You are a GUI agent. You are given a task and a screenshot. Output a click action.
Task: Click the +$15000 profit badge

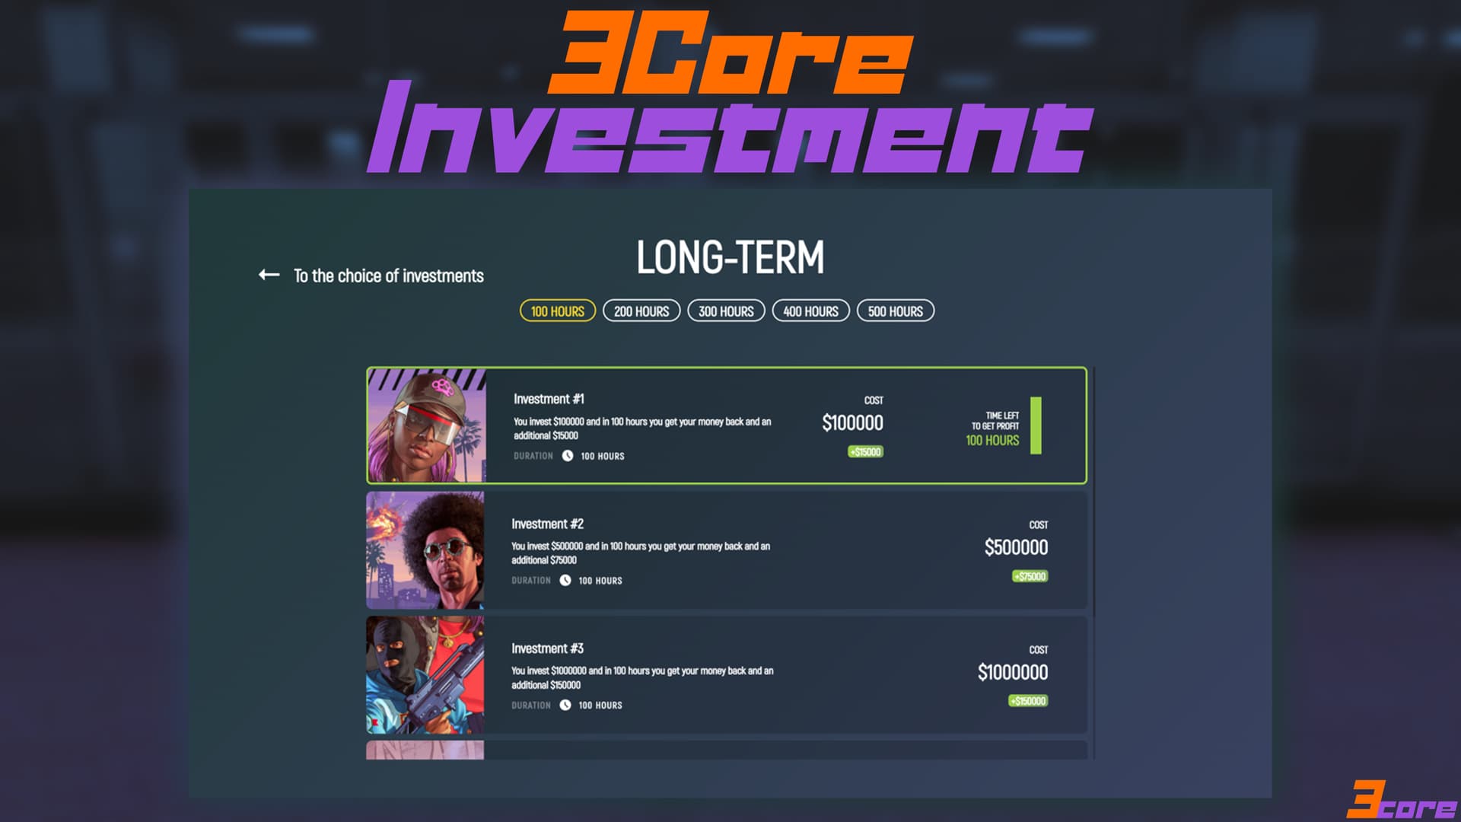(866, 451)
